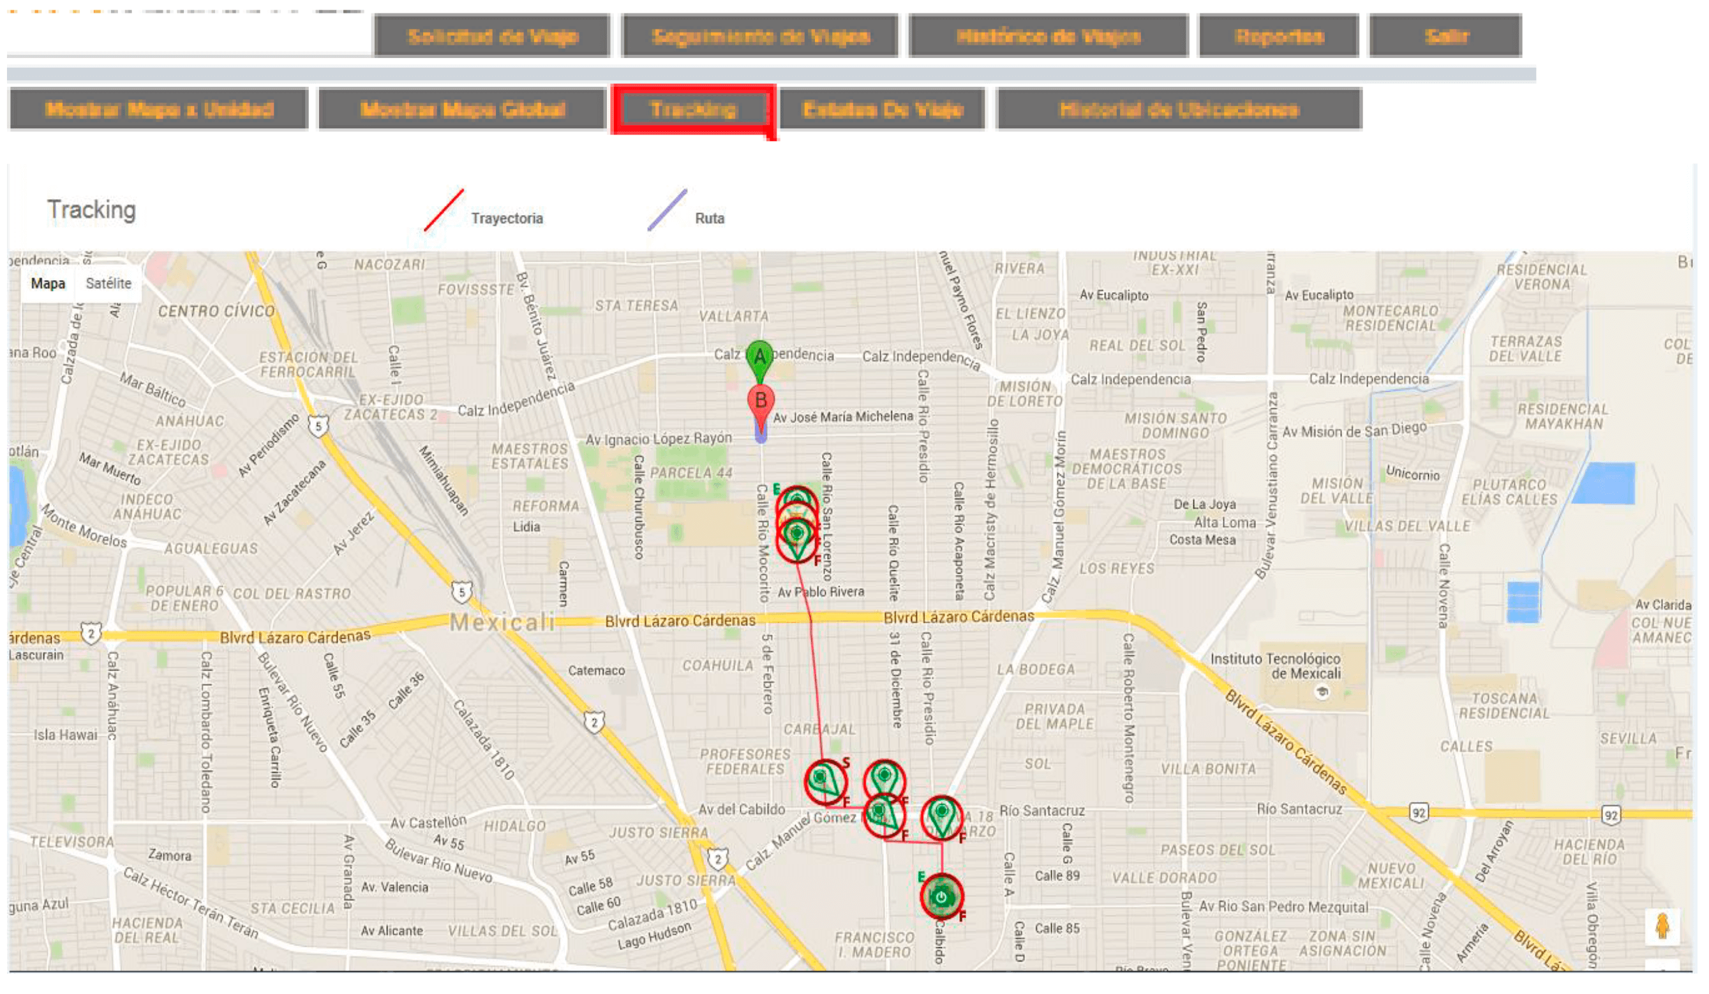The width and height of the screenshot is (1709, 994).
Task: Open Historial de Ubicaciones
Action: 1179,109
